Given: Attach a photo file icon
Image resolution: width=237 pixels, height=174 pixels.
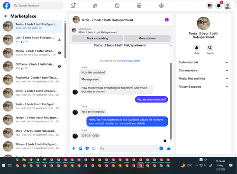Looking at the screenshot, I should pos(81,148).
